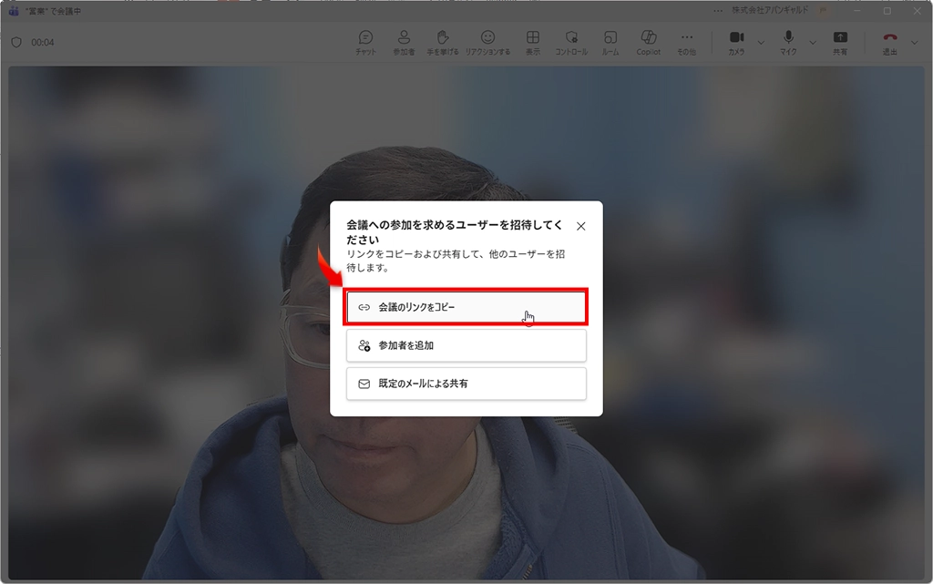Image resolution: width=933 pixels, height=584 pixels.
Task: Open the ルーム breakout rooms panel
Action: (610, 43)
